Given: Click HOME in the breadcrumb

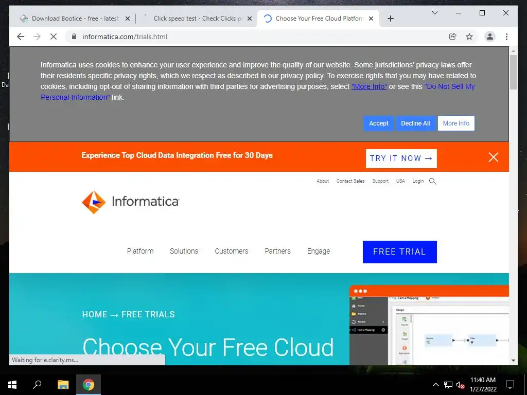Looking at the screenshot, I should [95, 314].
